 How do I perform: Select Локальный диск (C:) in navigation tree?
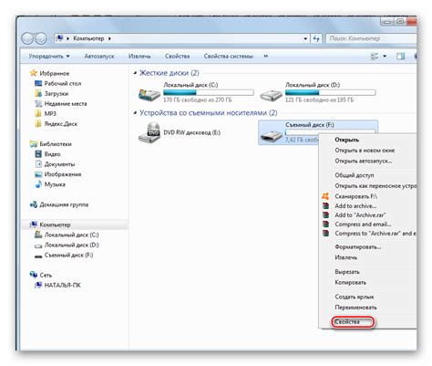[67, 235]
